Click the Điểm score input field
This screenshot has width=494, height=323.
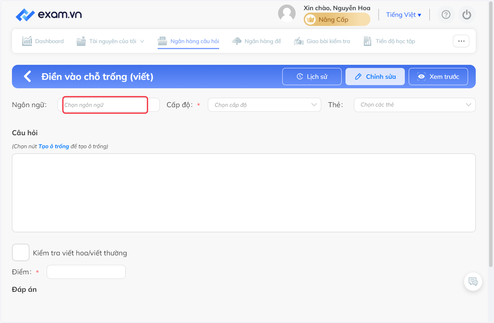(86, 272)
